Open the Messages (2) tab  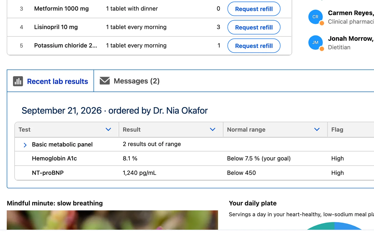pyautogui.click(x=130, y=81)
